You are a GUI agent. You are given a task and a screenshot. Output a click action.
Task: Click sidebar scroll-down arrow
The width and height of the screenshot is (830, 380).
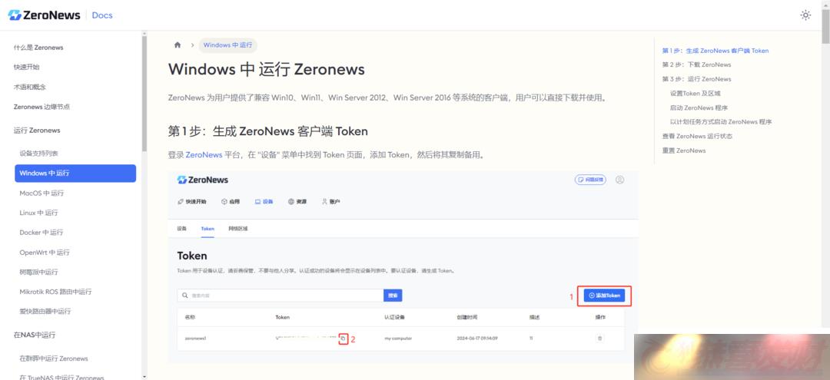click(144, 377)
